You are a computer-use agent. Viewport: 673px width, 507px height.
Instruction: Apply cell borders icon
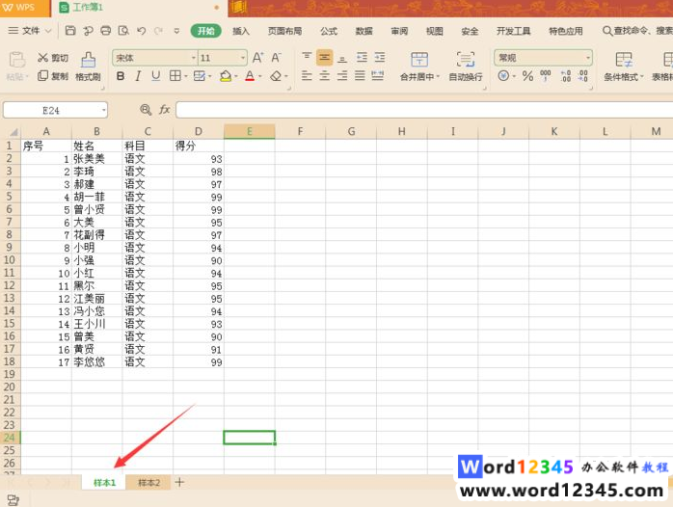pyautogui.click(x=175, y=76)
